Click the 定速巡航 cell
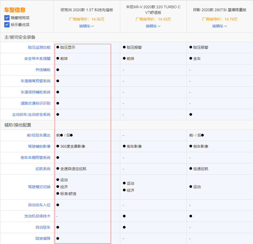This screenshot has height=244, width=253. [199, 169]
